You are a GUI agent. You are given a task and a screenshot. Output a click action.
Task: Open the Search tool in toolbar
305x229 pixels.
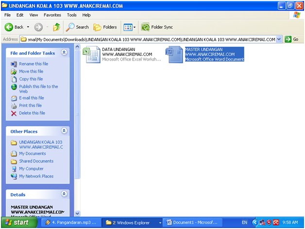point(77,27)
